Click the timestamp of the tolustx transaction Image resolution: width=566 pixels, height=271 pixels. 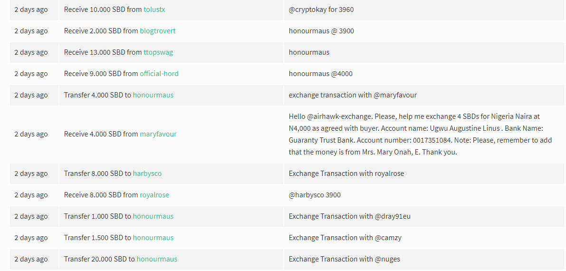click(x=31, y=10)
